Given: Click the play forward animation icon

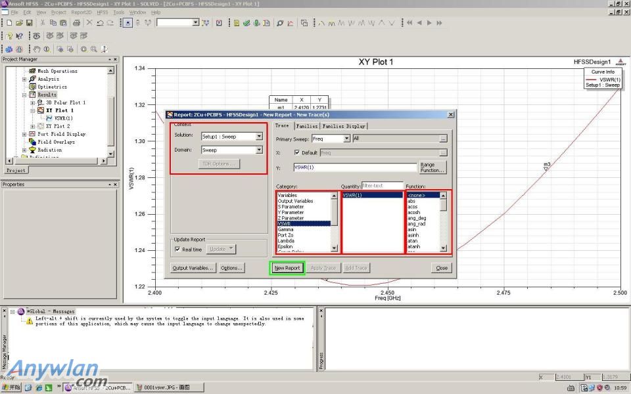Looking at the screenshot, I should [x=429, y=23].
